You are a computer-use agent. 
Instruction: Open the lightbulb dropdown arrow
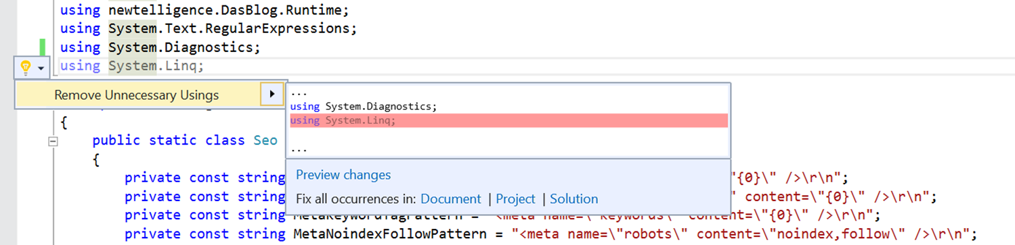pos(41,68)
